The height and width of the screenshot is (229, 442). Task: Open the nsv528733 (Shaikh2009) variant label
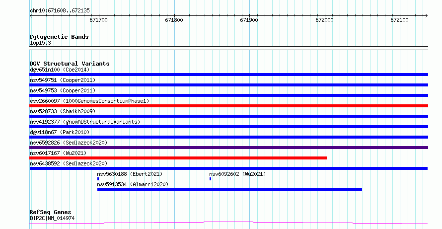tap(63, 111)
